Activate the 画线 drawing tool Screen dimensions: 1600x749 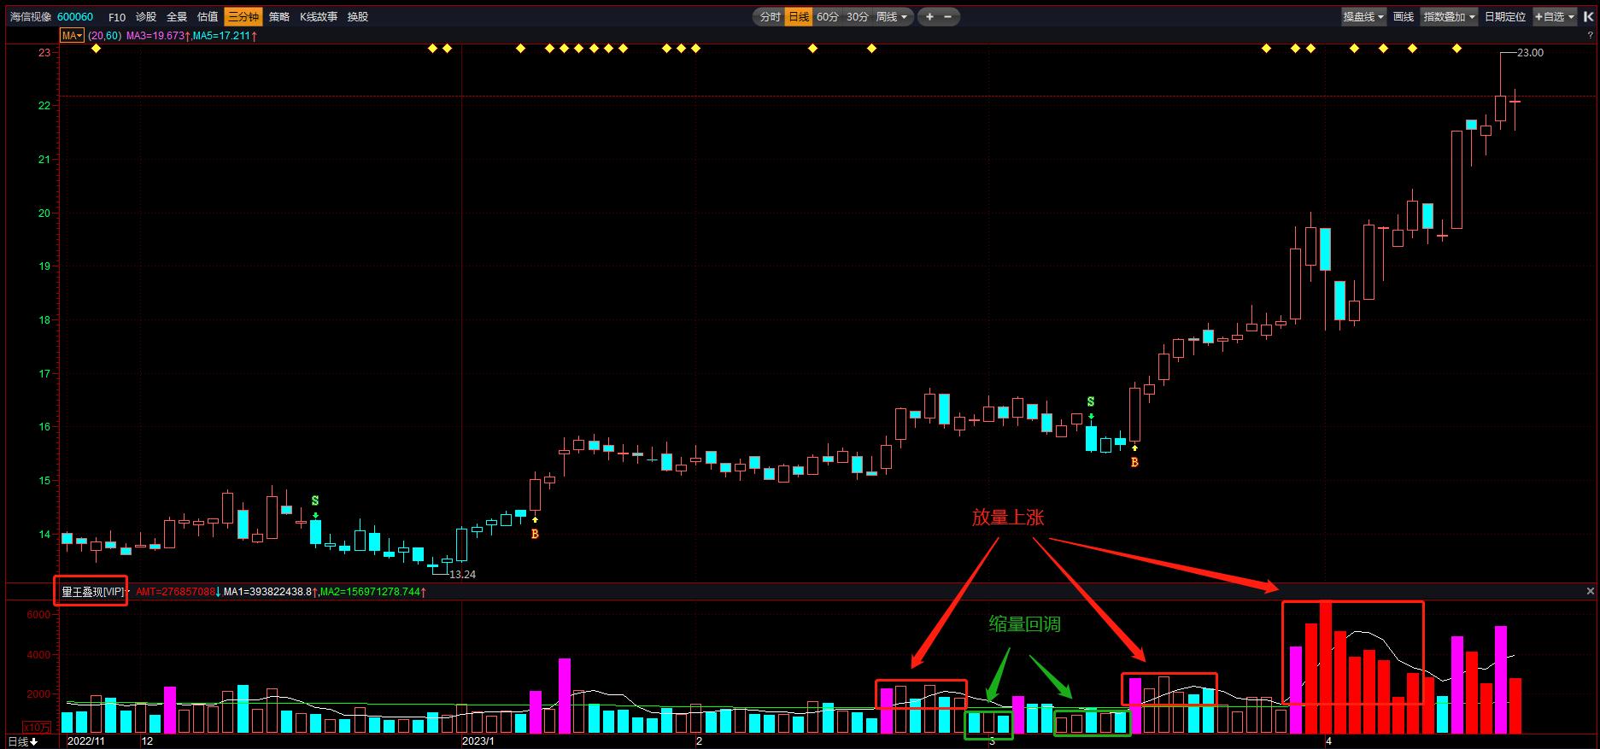1404,17
